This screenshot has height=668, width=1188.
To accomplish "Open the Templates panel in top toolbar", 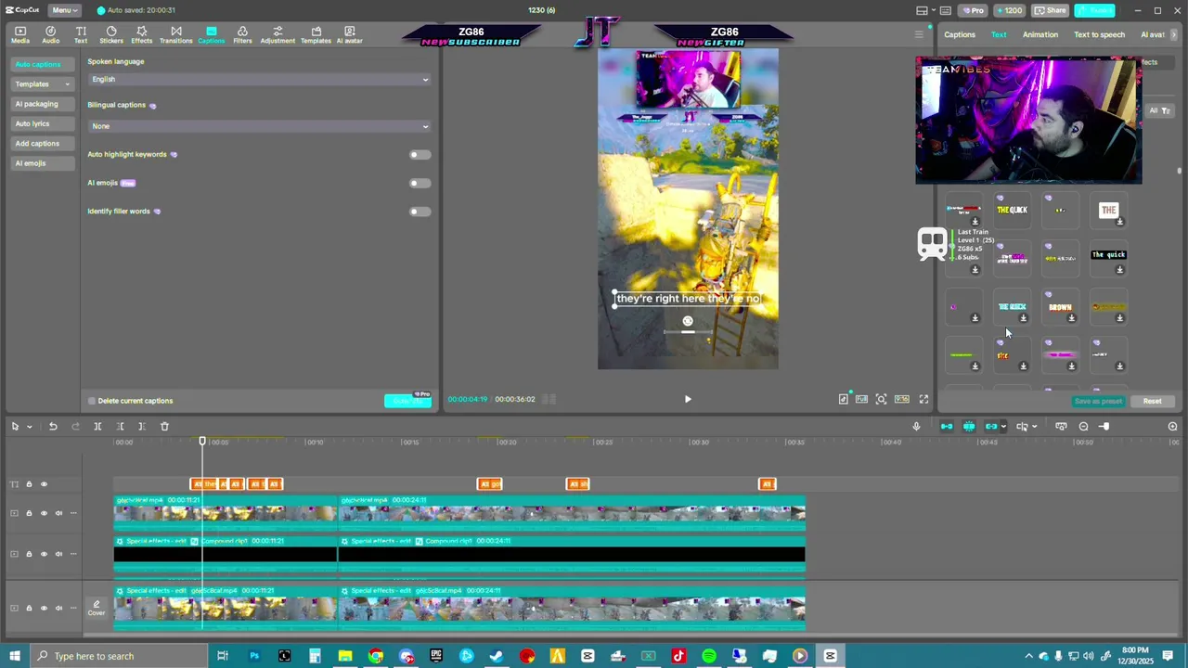I will coord(316,35).
